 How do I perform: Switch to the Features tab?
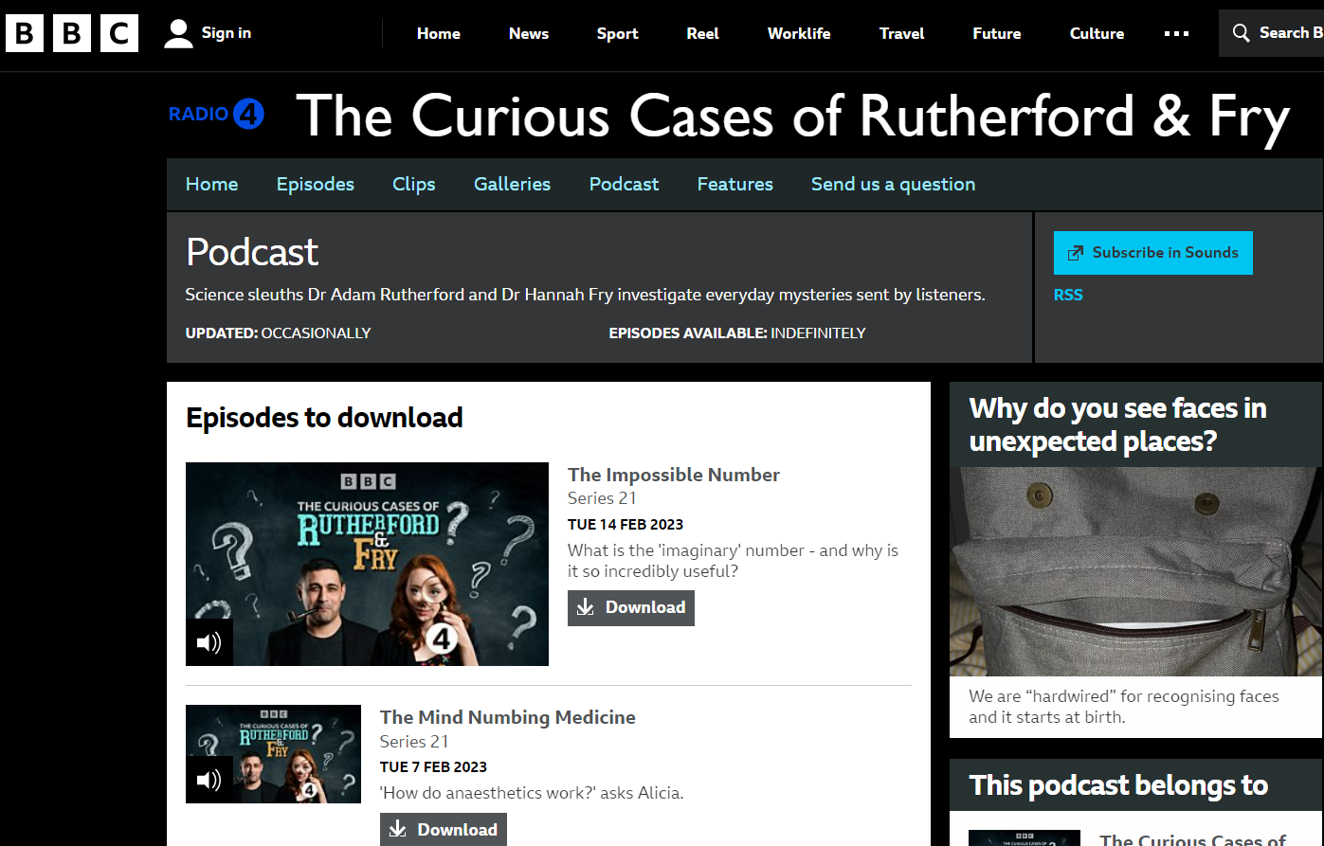coord(735,185)
